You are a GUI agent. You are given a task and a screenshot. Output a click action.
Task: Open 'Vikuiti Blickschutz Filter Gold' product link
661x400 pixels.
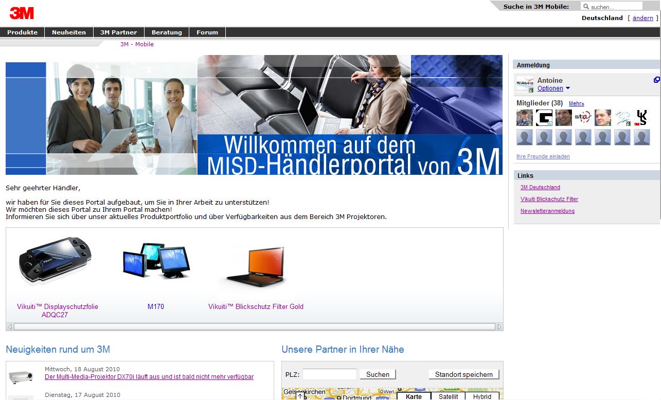[x=256, y=306]
